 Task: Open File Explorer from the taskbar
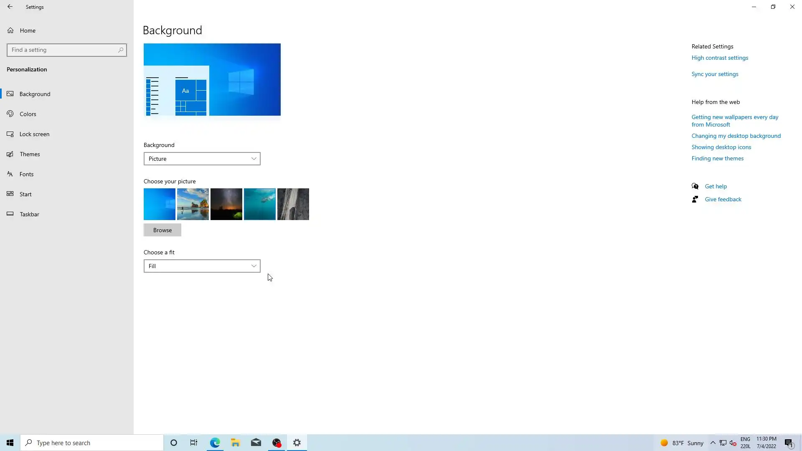pos(235,443)
